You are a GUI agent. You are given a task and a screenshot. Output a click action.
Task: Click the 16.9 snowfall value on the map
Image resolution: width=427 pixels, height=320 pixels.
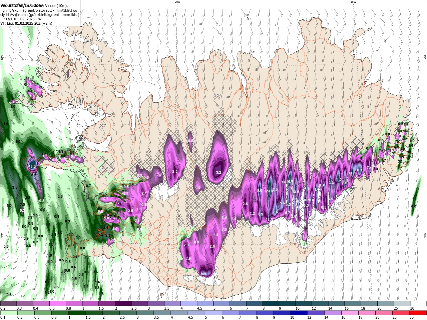[290, 182]
